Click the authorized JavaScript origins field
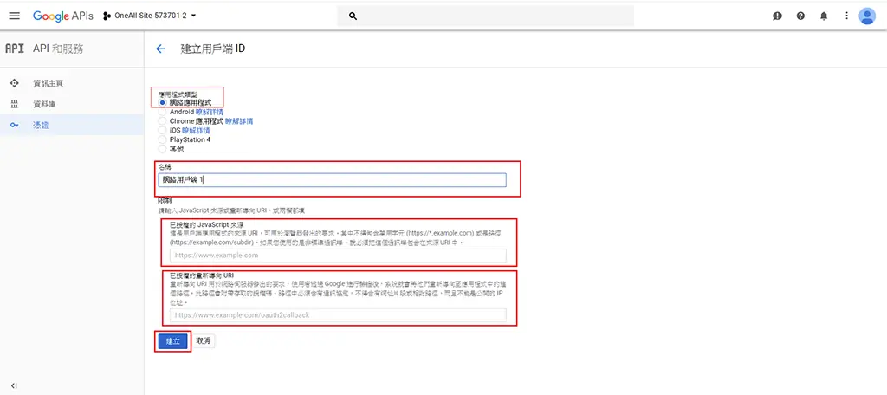This screenshot has height=395, width=887. click(x=338, y=256)
